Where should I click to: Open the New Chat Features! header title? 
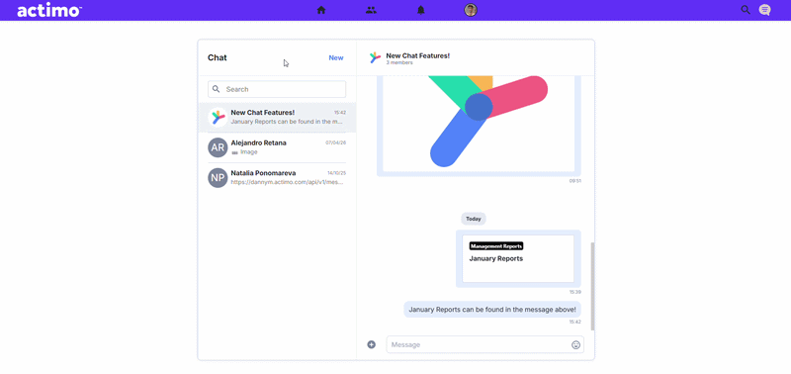coord(417,55)
